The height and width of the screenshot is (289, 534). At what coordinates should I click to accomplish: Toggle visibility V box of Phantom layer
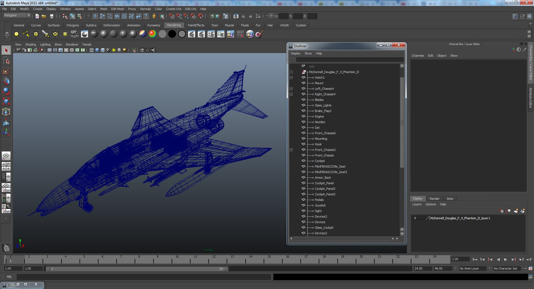[415, 218]
